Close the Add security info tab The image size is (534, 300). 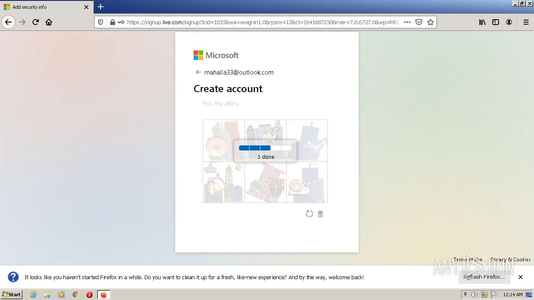[x=86, y=7]
